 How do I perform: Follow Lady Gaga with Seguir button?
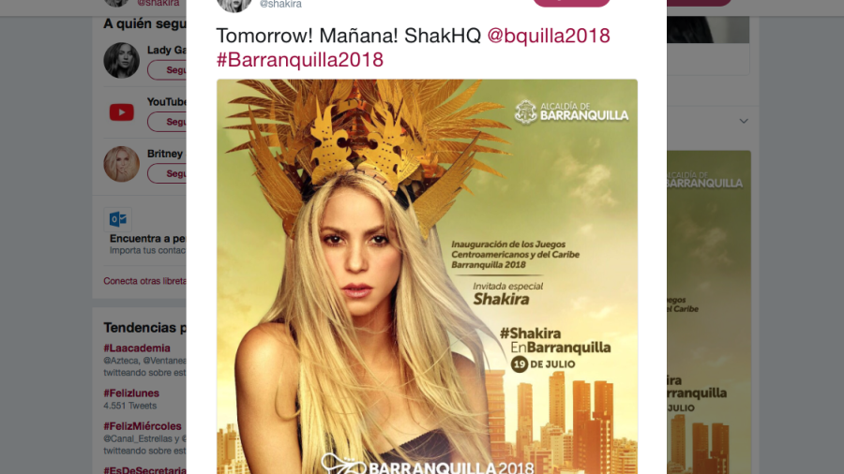[x=168, y=70]
